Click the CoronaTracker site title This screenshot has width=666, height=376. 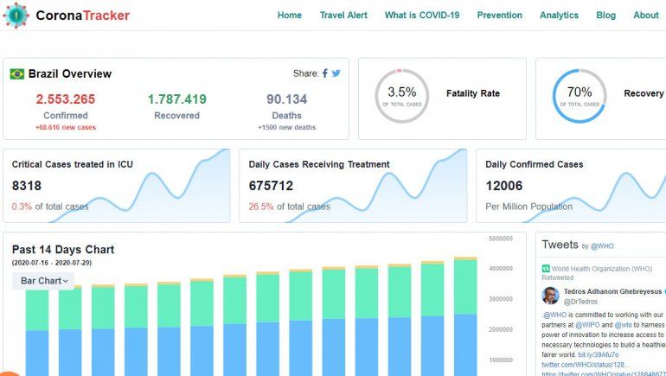click(82, 16)
